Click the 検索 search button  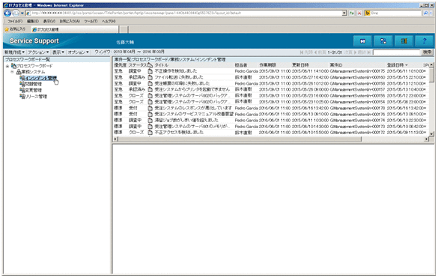[x=427, y=52]
